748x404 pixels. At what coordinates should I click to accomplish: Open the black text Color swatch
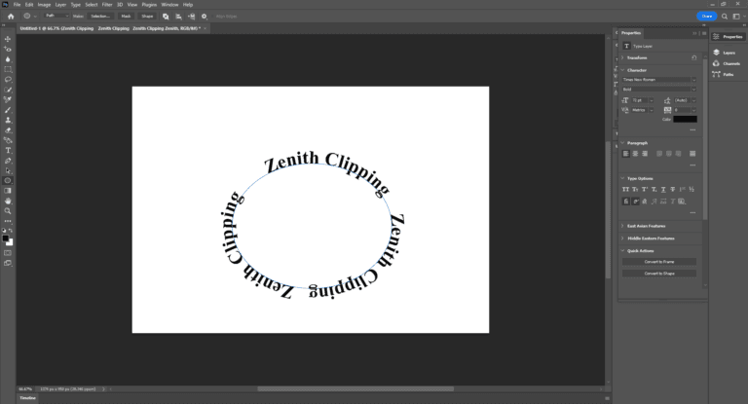coord(685,119)
